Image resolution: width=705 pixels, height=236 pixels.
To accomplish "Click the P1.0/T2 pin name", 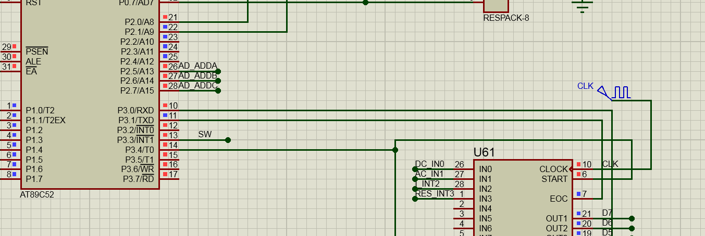I will coord(40,110).
